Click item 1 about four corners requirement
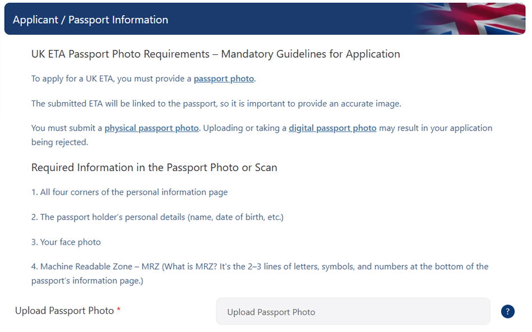Image resolution: width=532 pixels, height=332 pixels. [129, 192]
